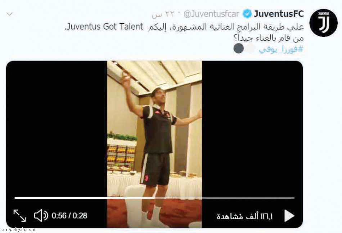
Task: Open the tweet options chevron menu
Action: click(x=10, y=14)
